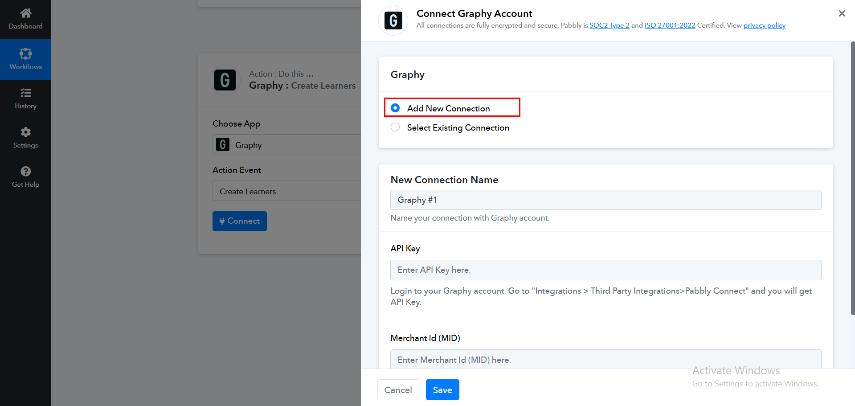Open the History list icon
Screen dimensions: 855x406
(25, 93)
